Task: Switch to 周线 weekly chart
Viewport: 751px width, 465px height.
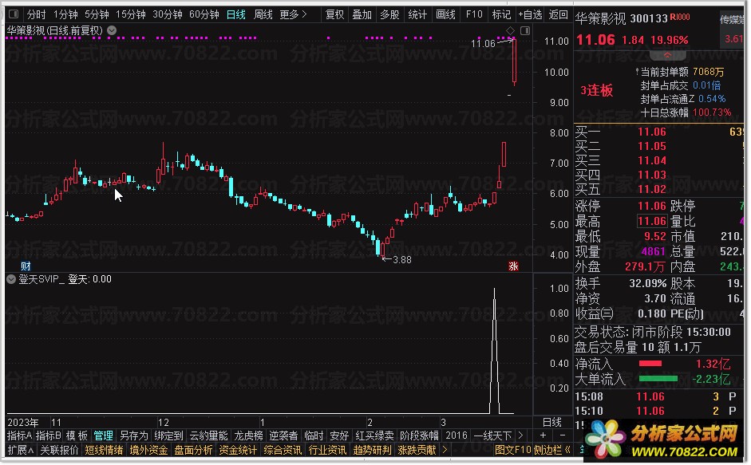Action: (x=263, y=14)
